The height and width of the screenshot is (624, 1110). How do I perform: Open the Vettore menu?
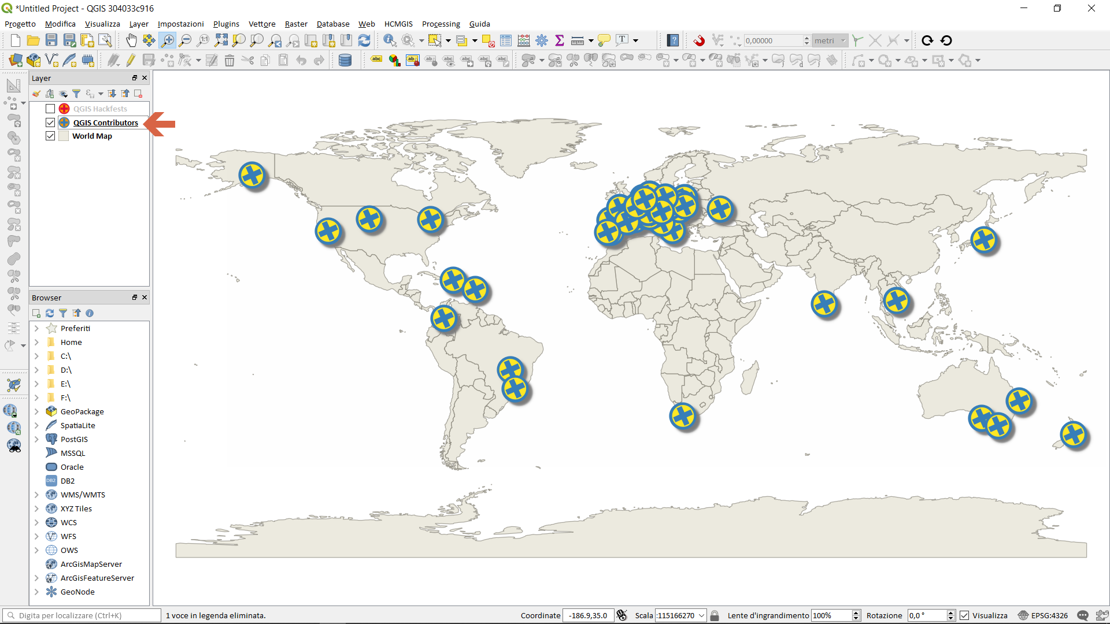click(x=261, y=24)
